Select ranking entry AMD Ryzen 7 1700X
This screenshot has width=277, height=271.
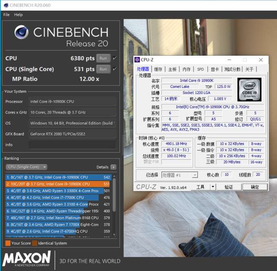[x=58, y=225]
